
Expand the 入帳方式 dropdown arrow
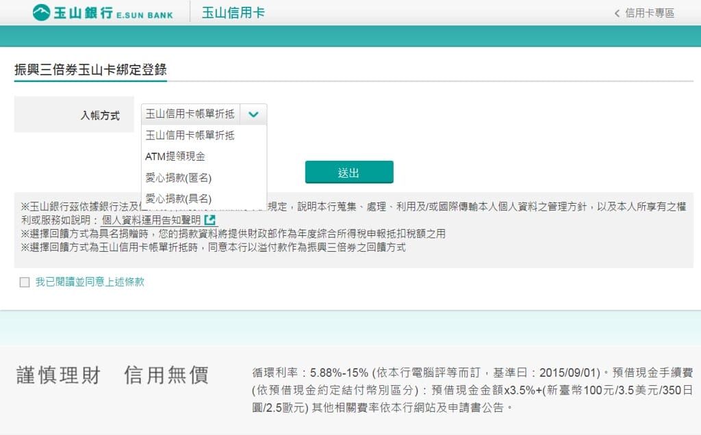pyautogui.click(x=253, y=114)
